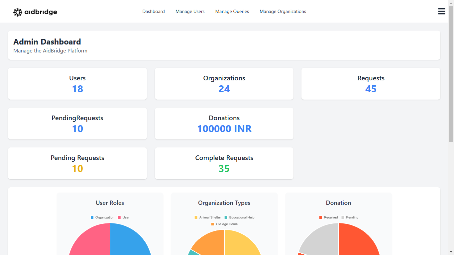Click the aidbridge logo

click(x=35, y=12)
